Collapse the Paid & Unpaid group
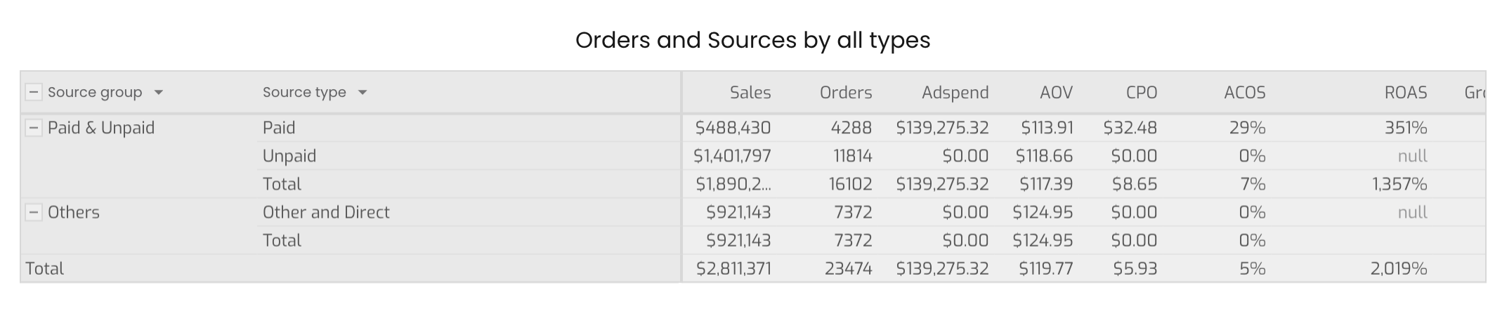Screen dimensions: 1495x309 pos(34,128)
